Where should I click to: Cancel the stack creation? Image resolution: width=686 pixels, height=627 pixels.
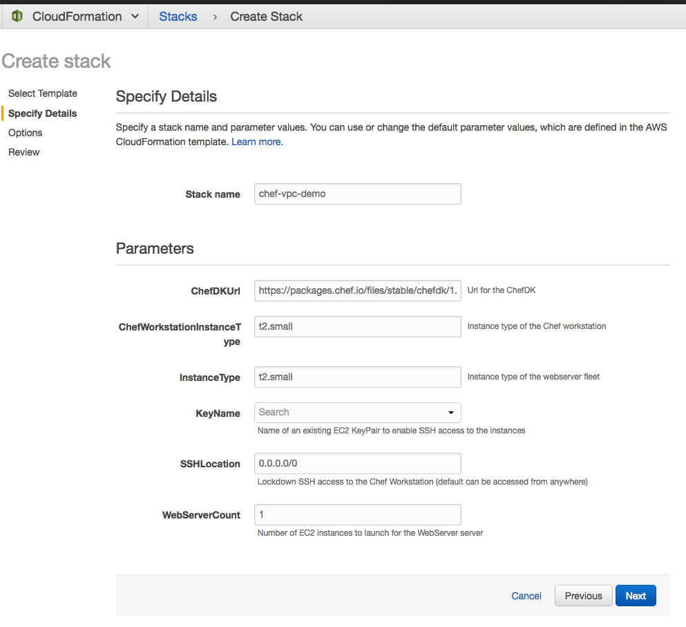(x=526, y=595)
